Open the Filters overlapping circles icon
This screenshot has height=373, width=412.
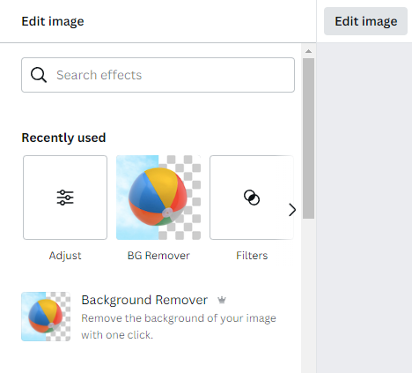252,198
